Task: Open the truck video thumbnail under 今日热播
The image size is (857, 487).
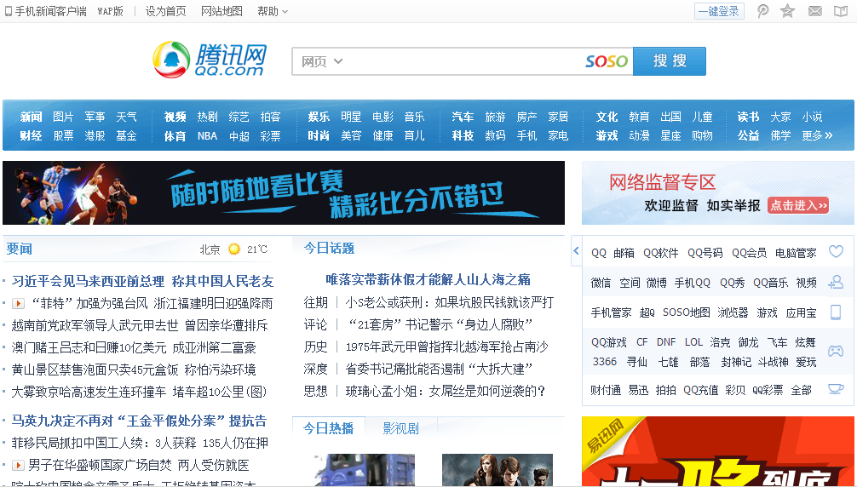Action: 364,470
